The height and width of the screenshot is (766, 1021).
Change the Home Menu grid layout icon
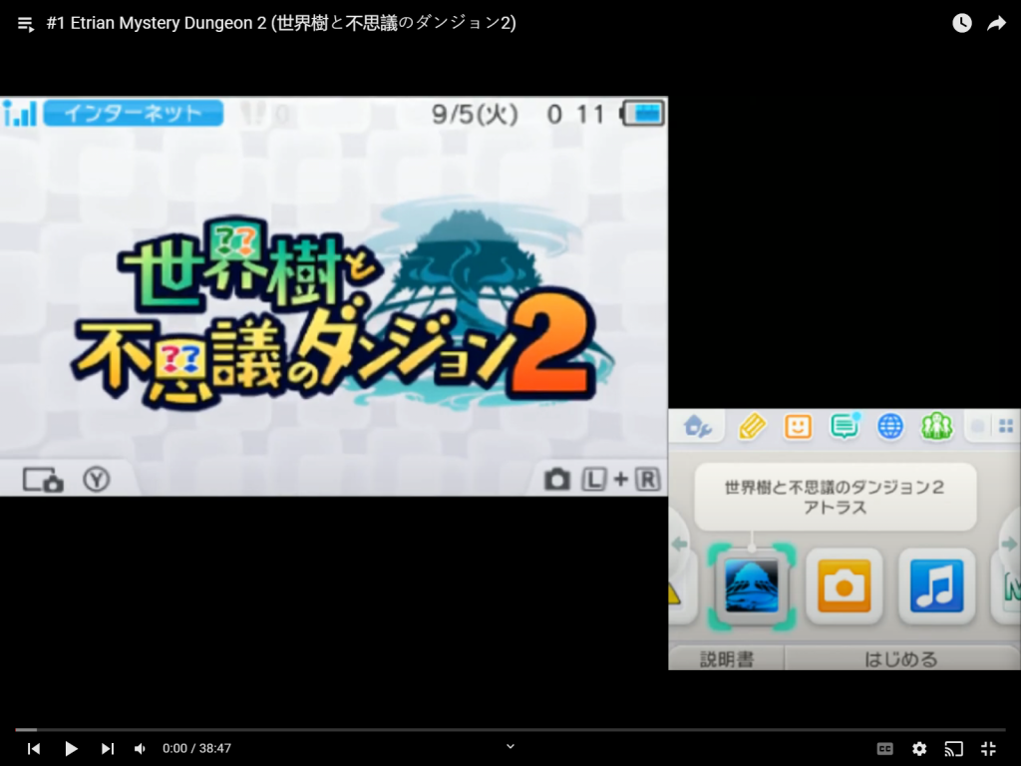1006,427
